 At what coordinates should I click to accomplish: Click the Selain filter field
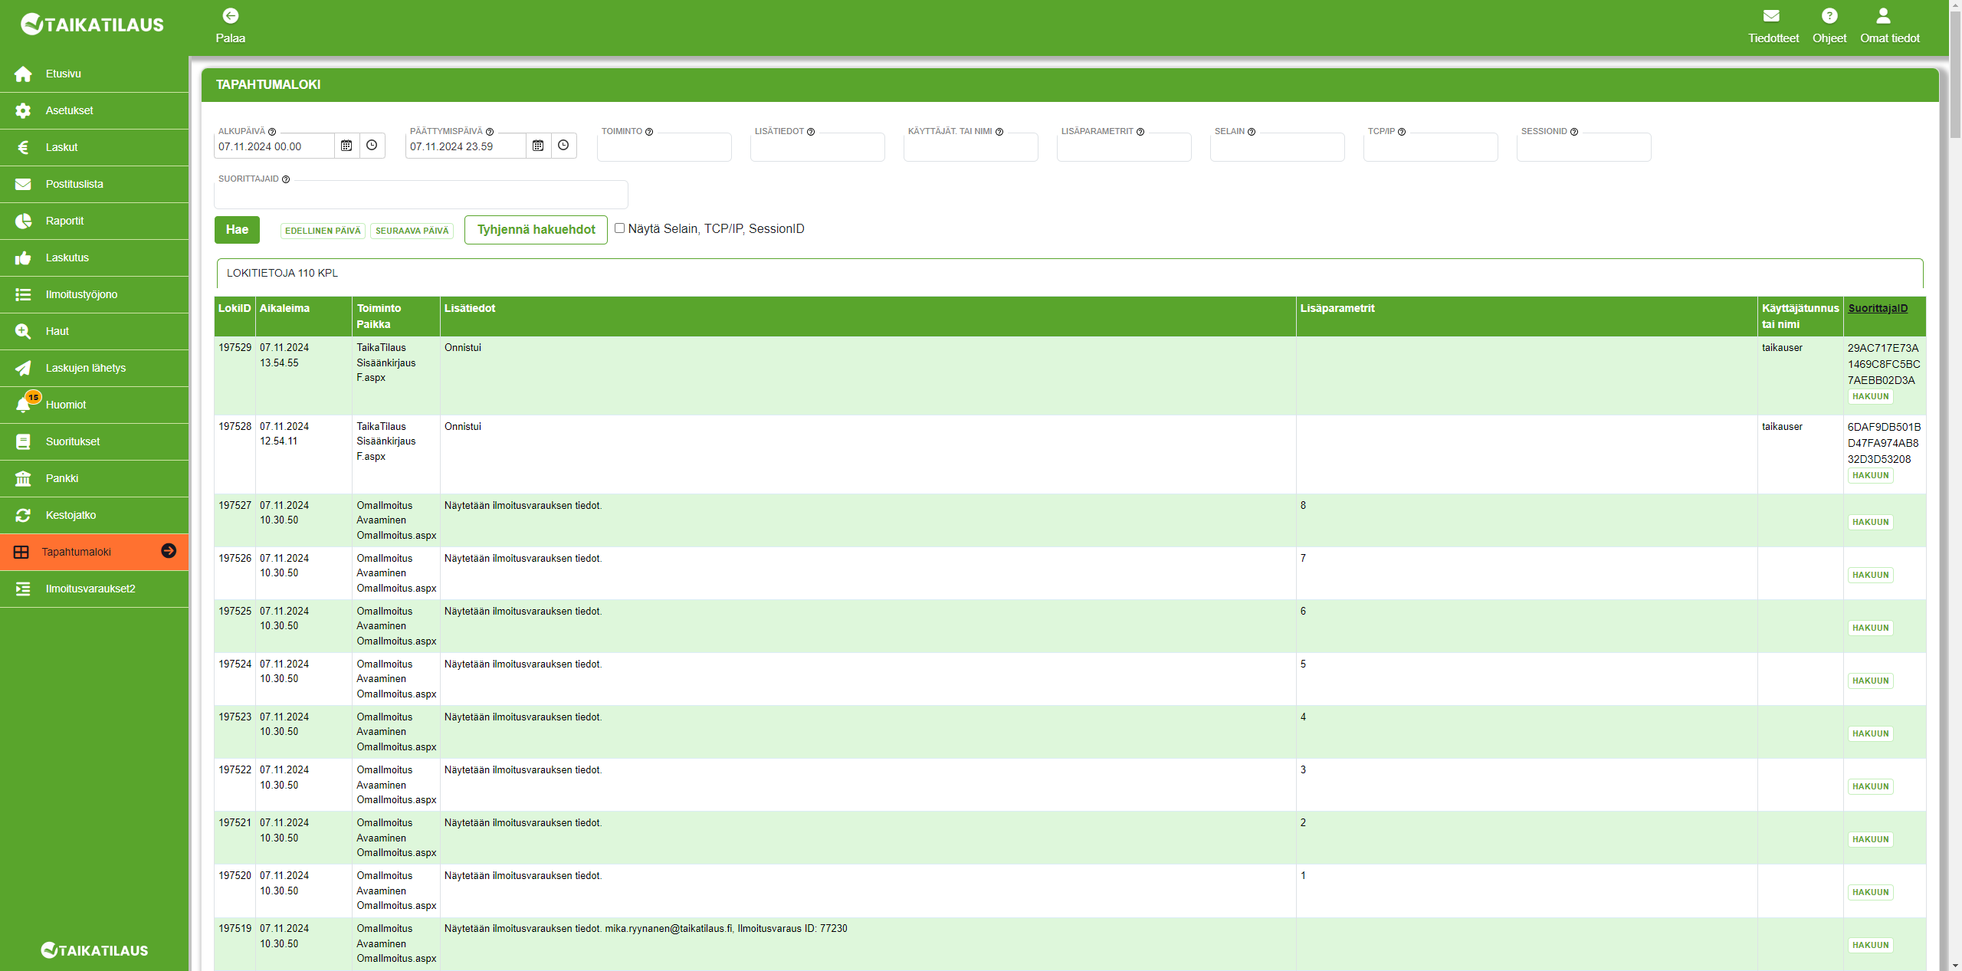tap(1278, 147)
